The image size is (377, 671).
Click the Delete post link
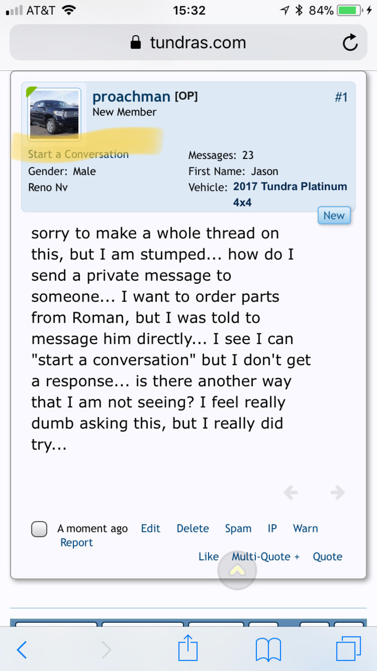[x=192, y=528]
